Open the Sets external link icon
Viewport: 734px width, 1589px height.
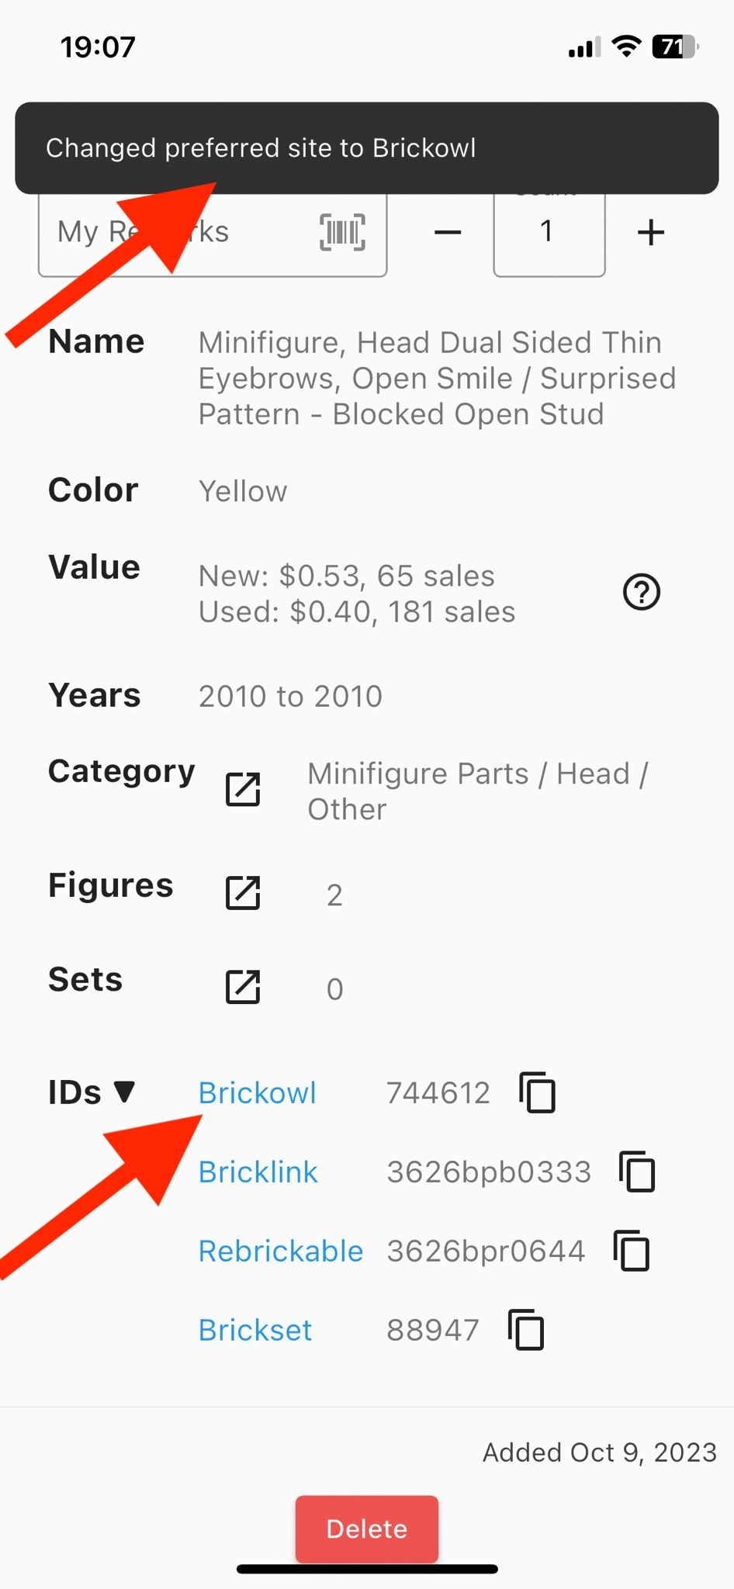(x=243, y=987)
